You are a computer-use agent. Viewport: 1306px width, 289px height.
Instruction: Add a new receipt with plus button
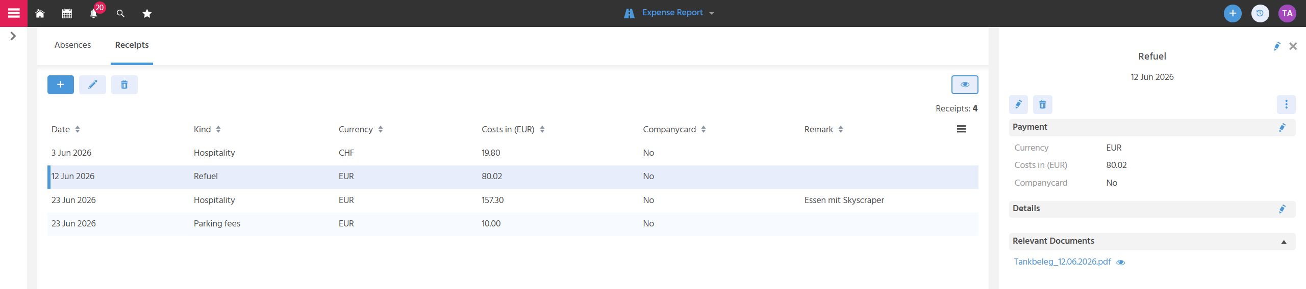61,84
